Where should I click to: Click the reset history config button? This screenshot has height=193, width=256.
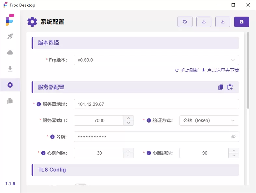coord(185,22)
